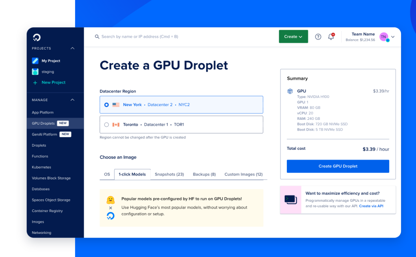Click the Total cost $3.39 / hour value

376,149
